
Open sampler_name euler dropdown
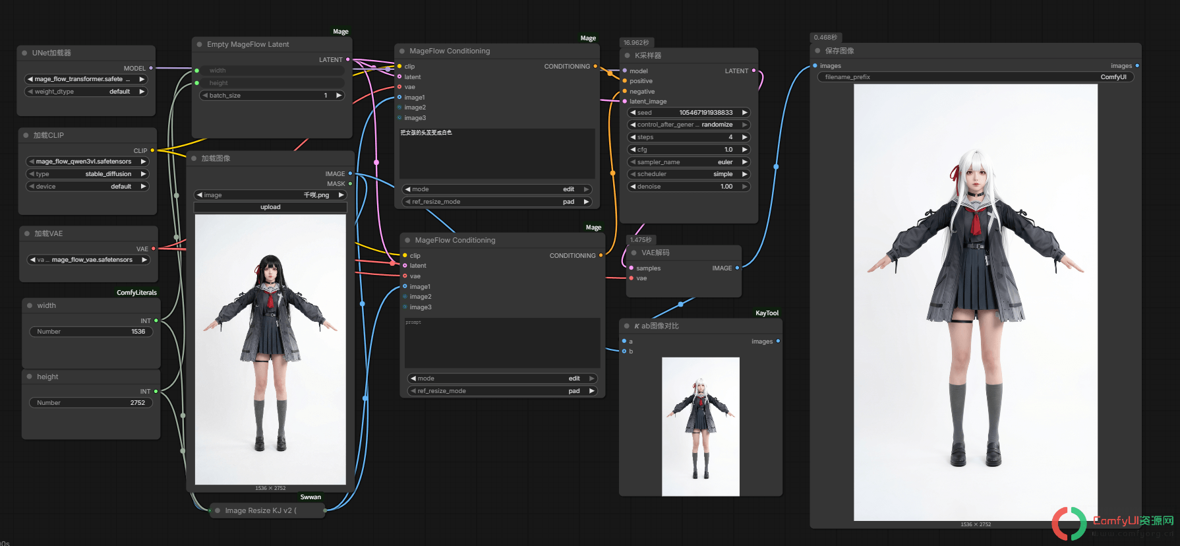pyautogui.click(x=689, y=162)
